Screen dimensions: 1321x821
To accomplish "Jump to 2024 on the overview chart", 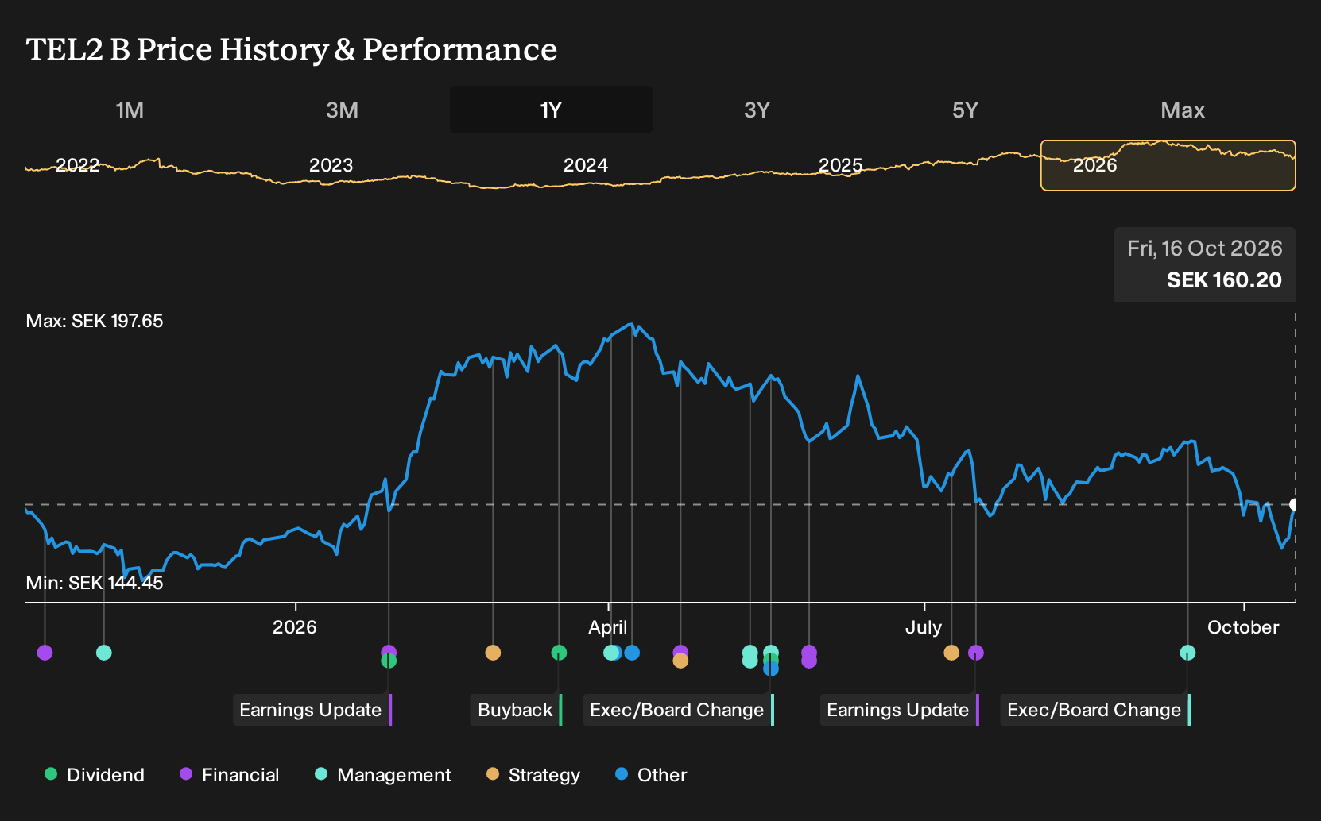I will [x=586, y=165].
